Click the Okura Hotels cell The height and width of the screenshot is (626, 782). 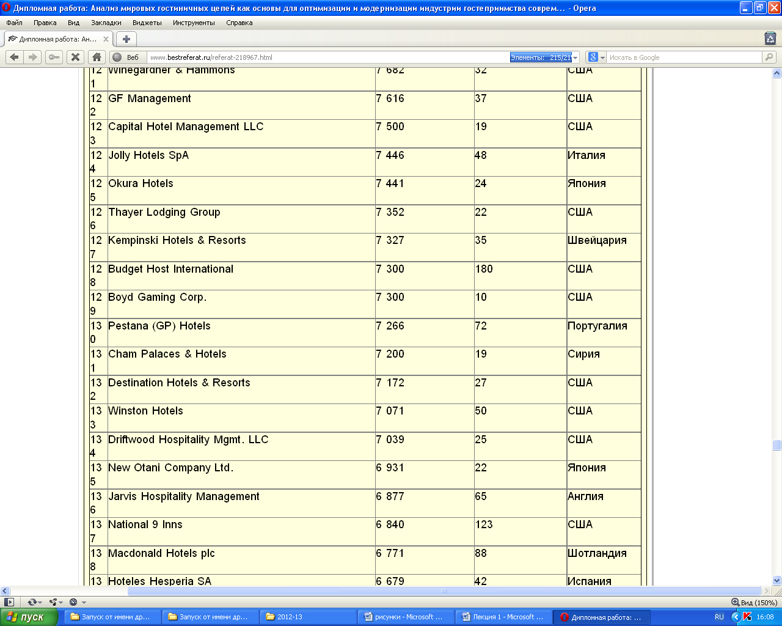click(x=241, y=190)
